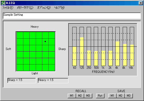Click the 16k equalizer band bar

[132, 46]
